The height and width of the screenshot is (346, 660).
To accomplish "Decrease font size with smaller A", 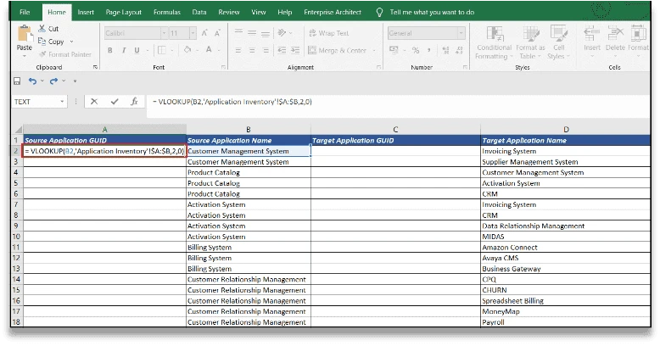I will click(x=217, y=33).
